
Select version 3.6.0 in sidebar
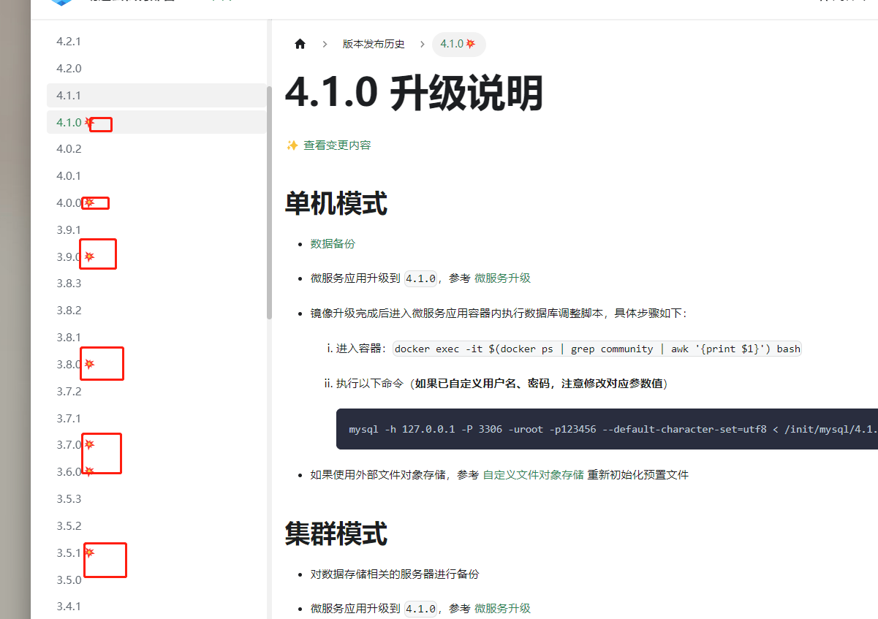[x=69, y=472]
